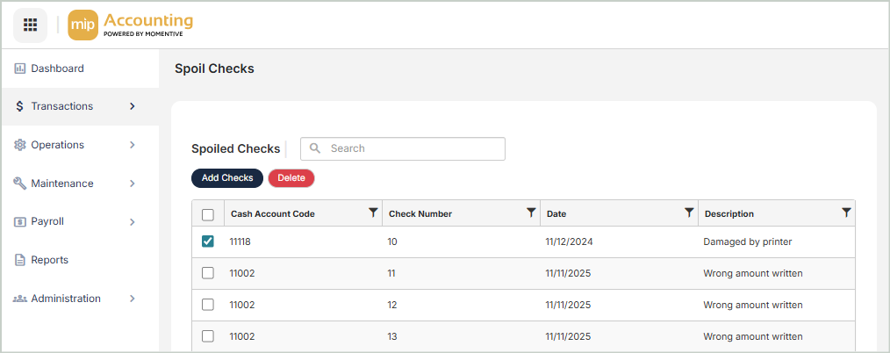890x353 pixels.
Task: Click the MIP Accounting logo
Action: [x=131, y=25]
